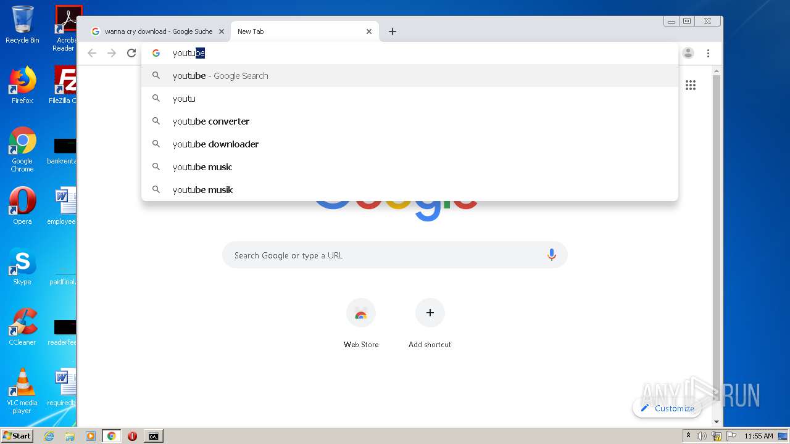Choose 'youtube - Google Search' suggestion

pos(410,76)
